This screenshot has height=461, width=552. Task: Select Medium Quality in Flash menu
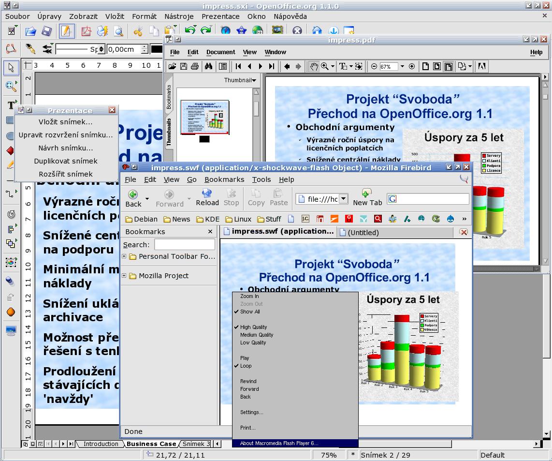pyautogui.click(x=257, y=335)
